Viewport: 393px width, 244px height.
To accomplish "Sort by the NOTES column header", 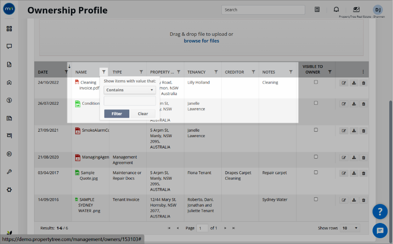I will click(269, 72).
